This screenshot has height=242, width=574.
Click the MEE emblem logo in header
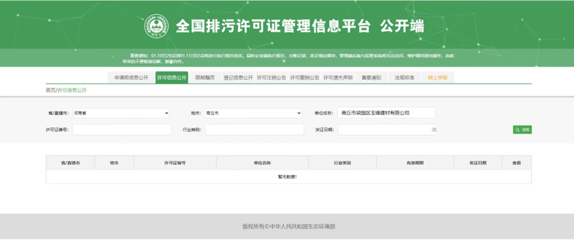point(156,26)
